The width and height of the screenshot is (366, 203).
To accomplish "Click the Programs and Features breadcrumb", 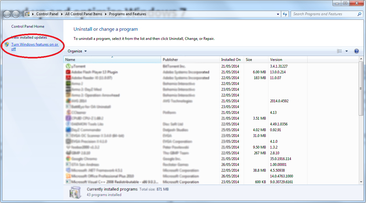I will point(127,14).
